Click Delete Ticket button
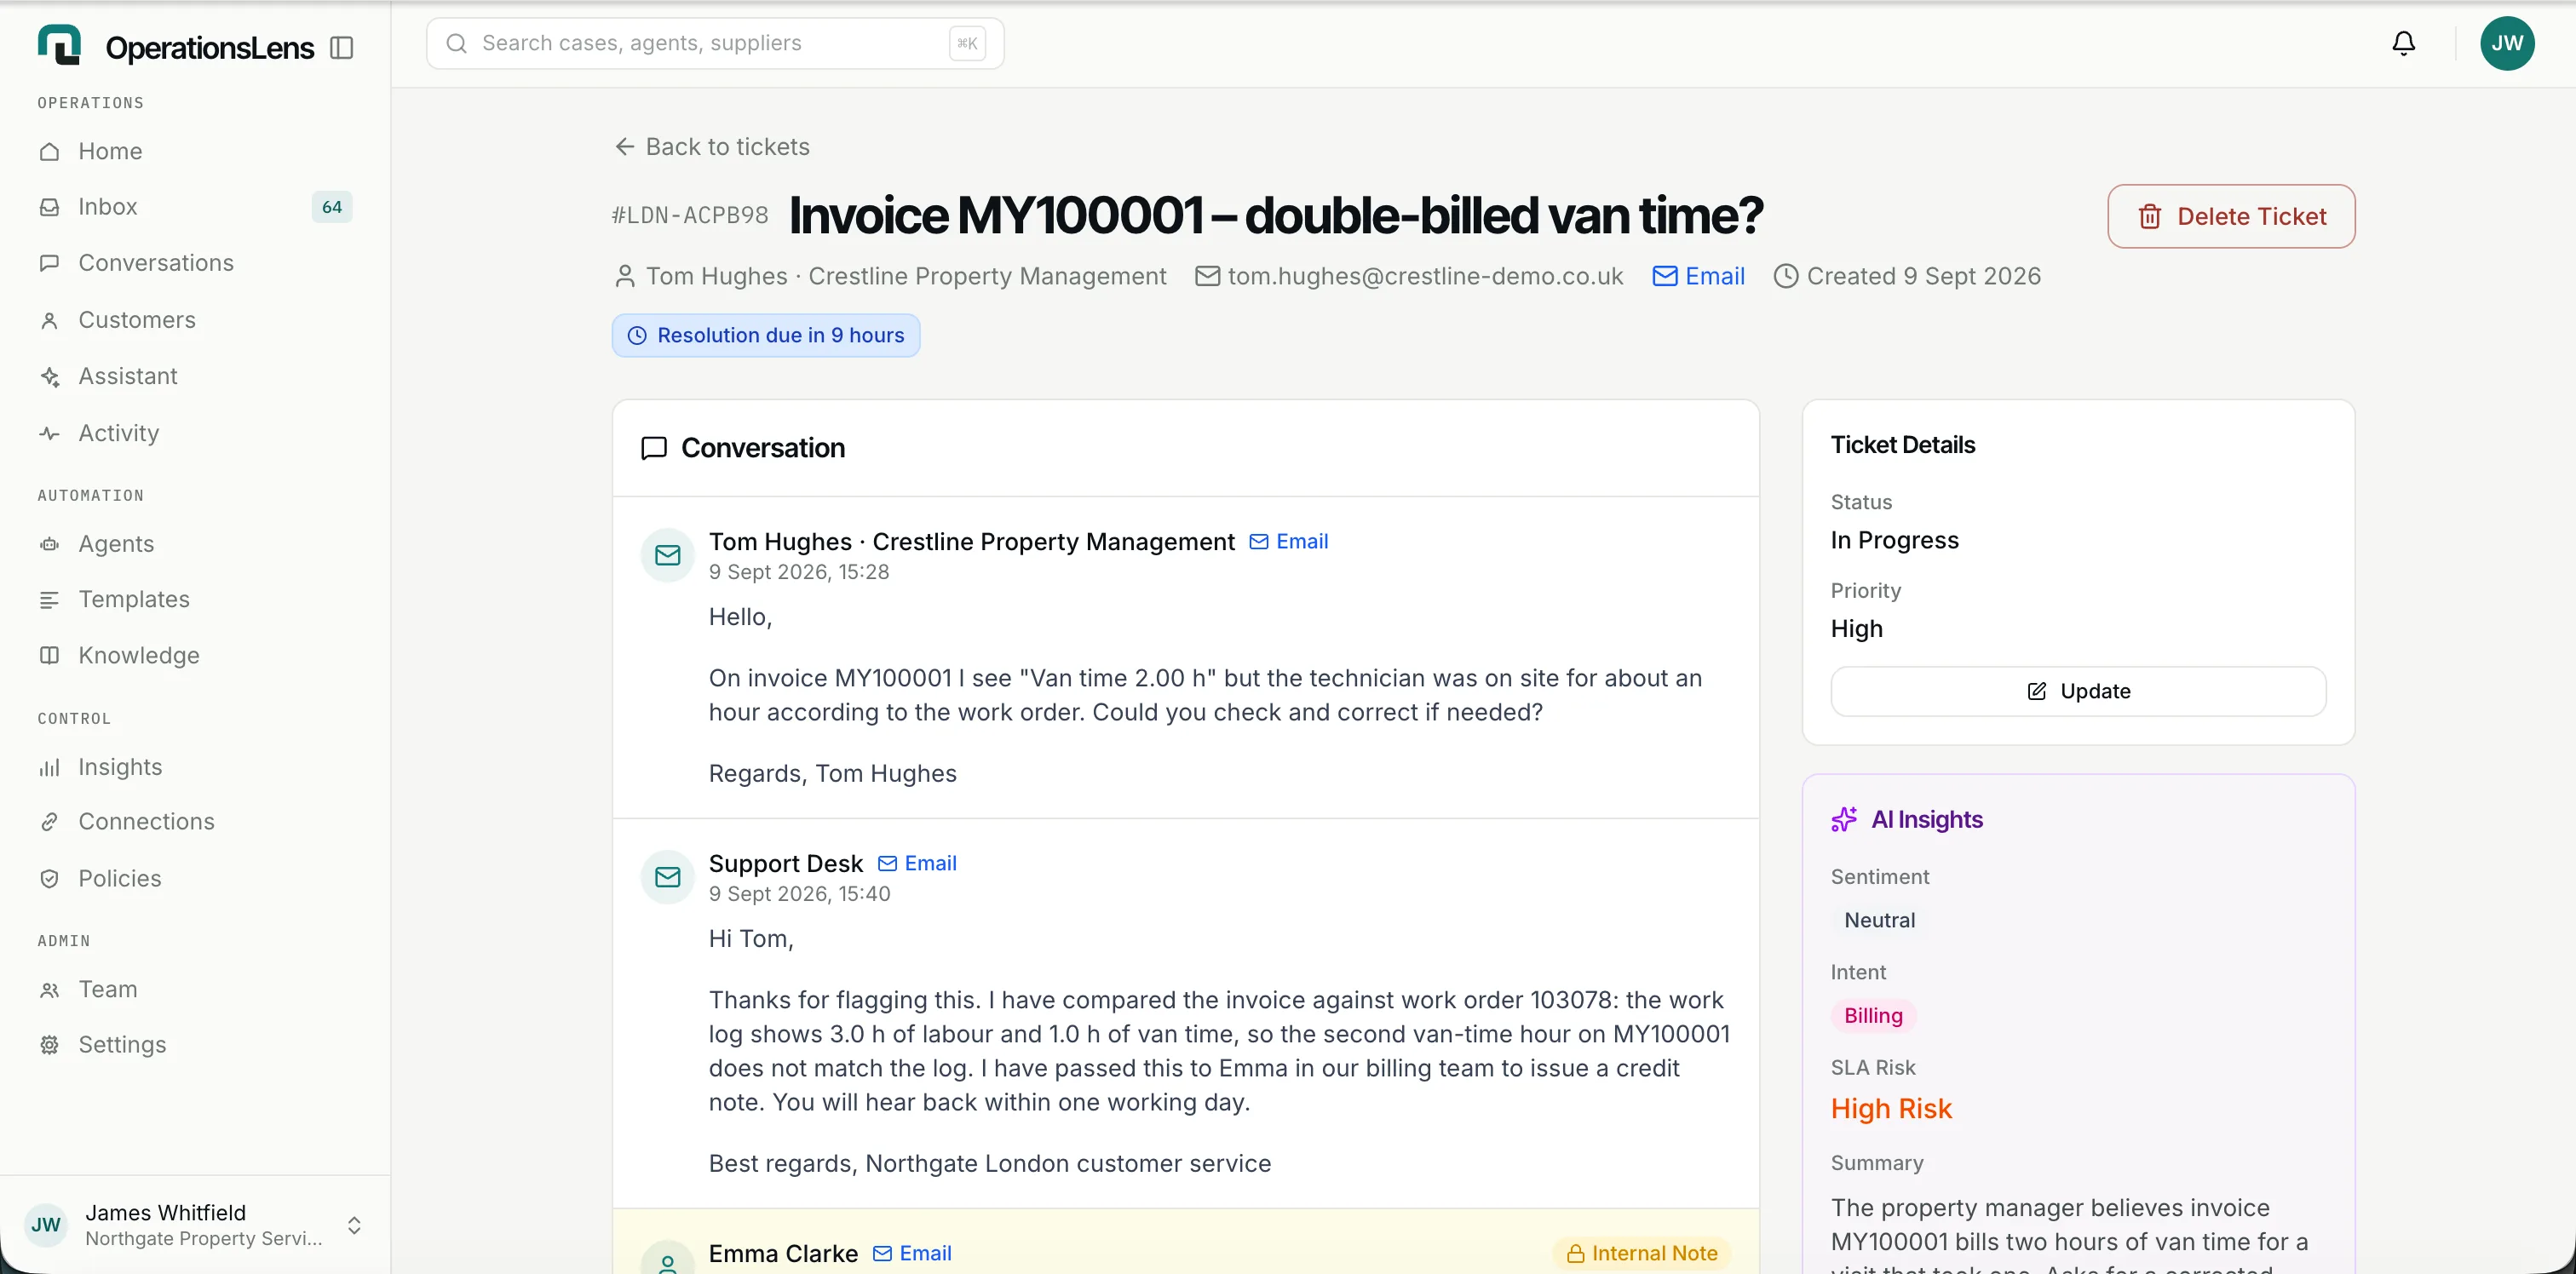Image resolution: width=2576 pixels, height=1274 pixels. 2231,216
